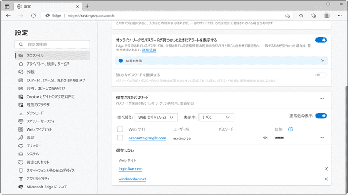Click the password health strength bar
The image size is (348, 195).
tap(279, 138)
